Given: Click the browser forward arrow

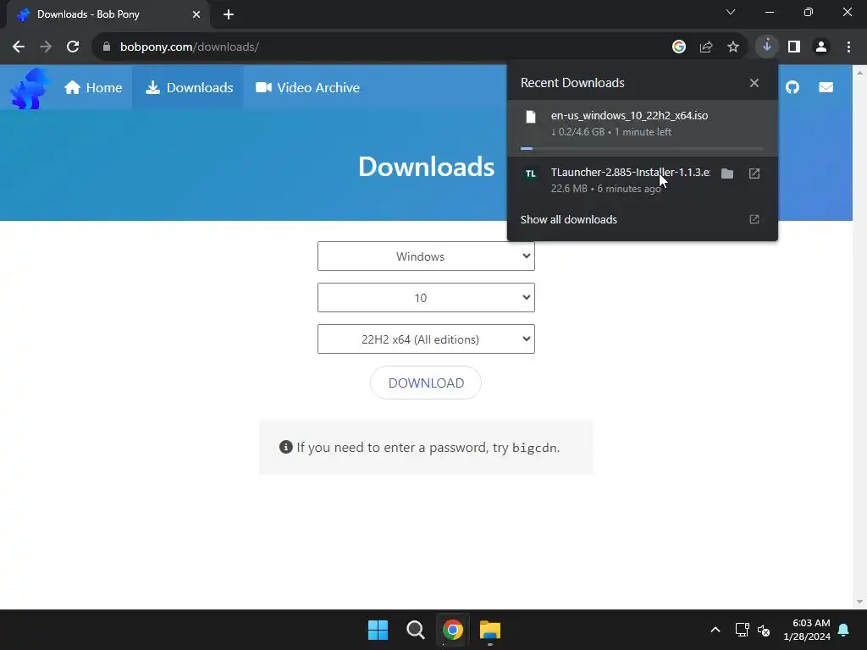Looking at the screenshot, I should (46, 47).
